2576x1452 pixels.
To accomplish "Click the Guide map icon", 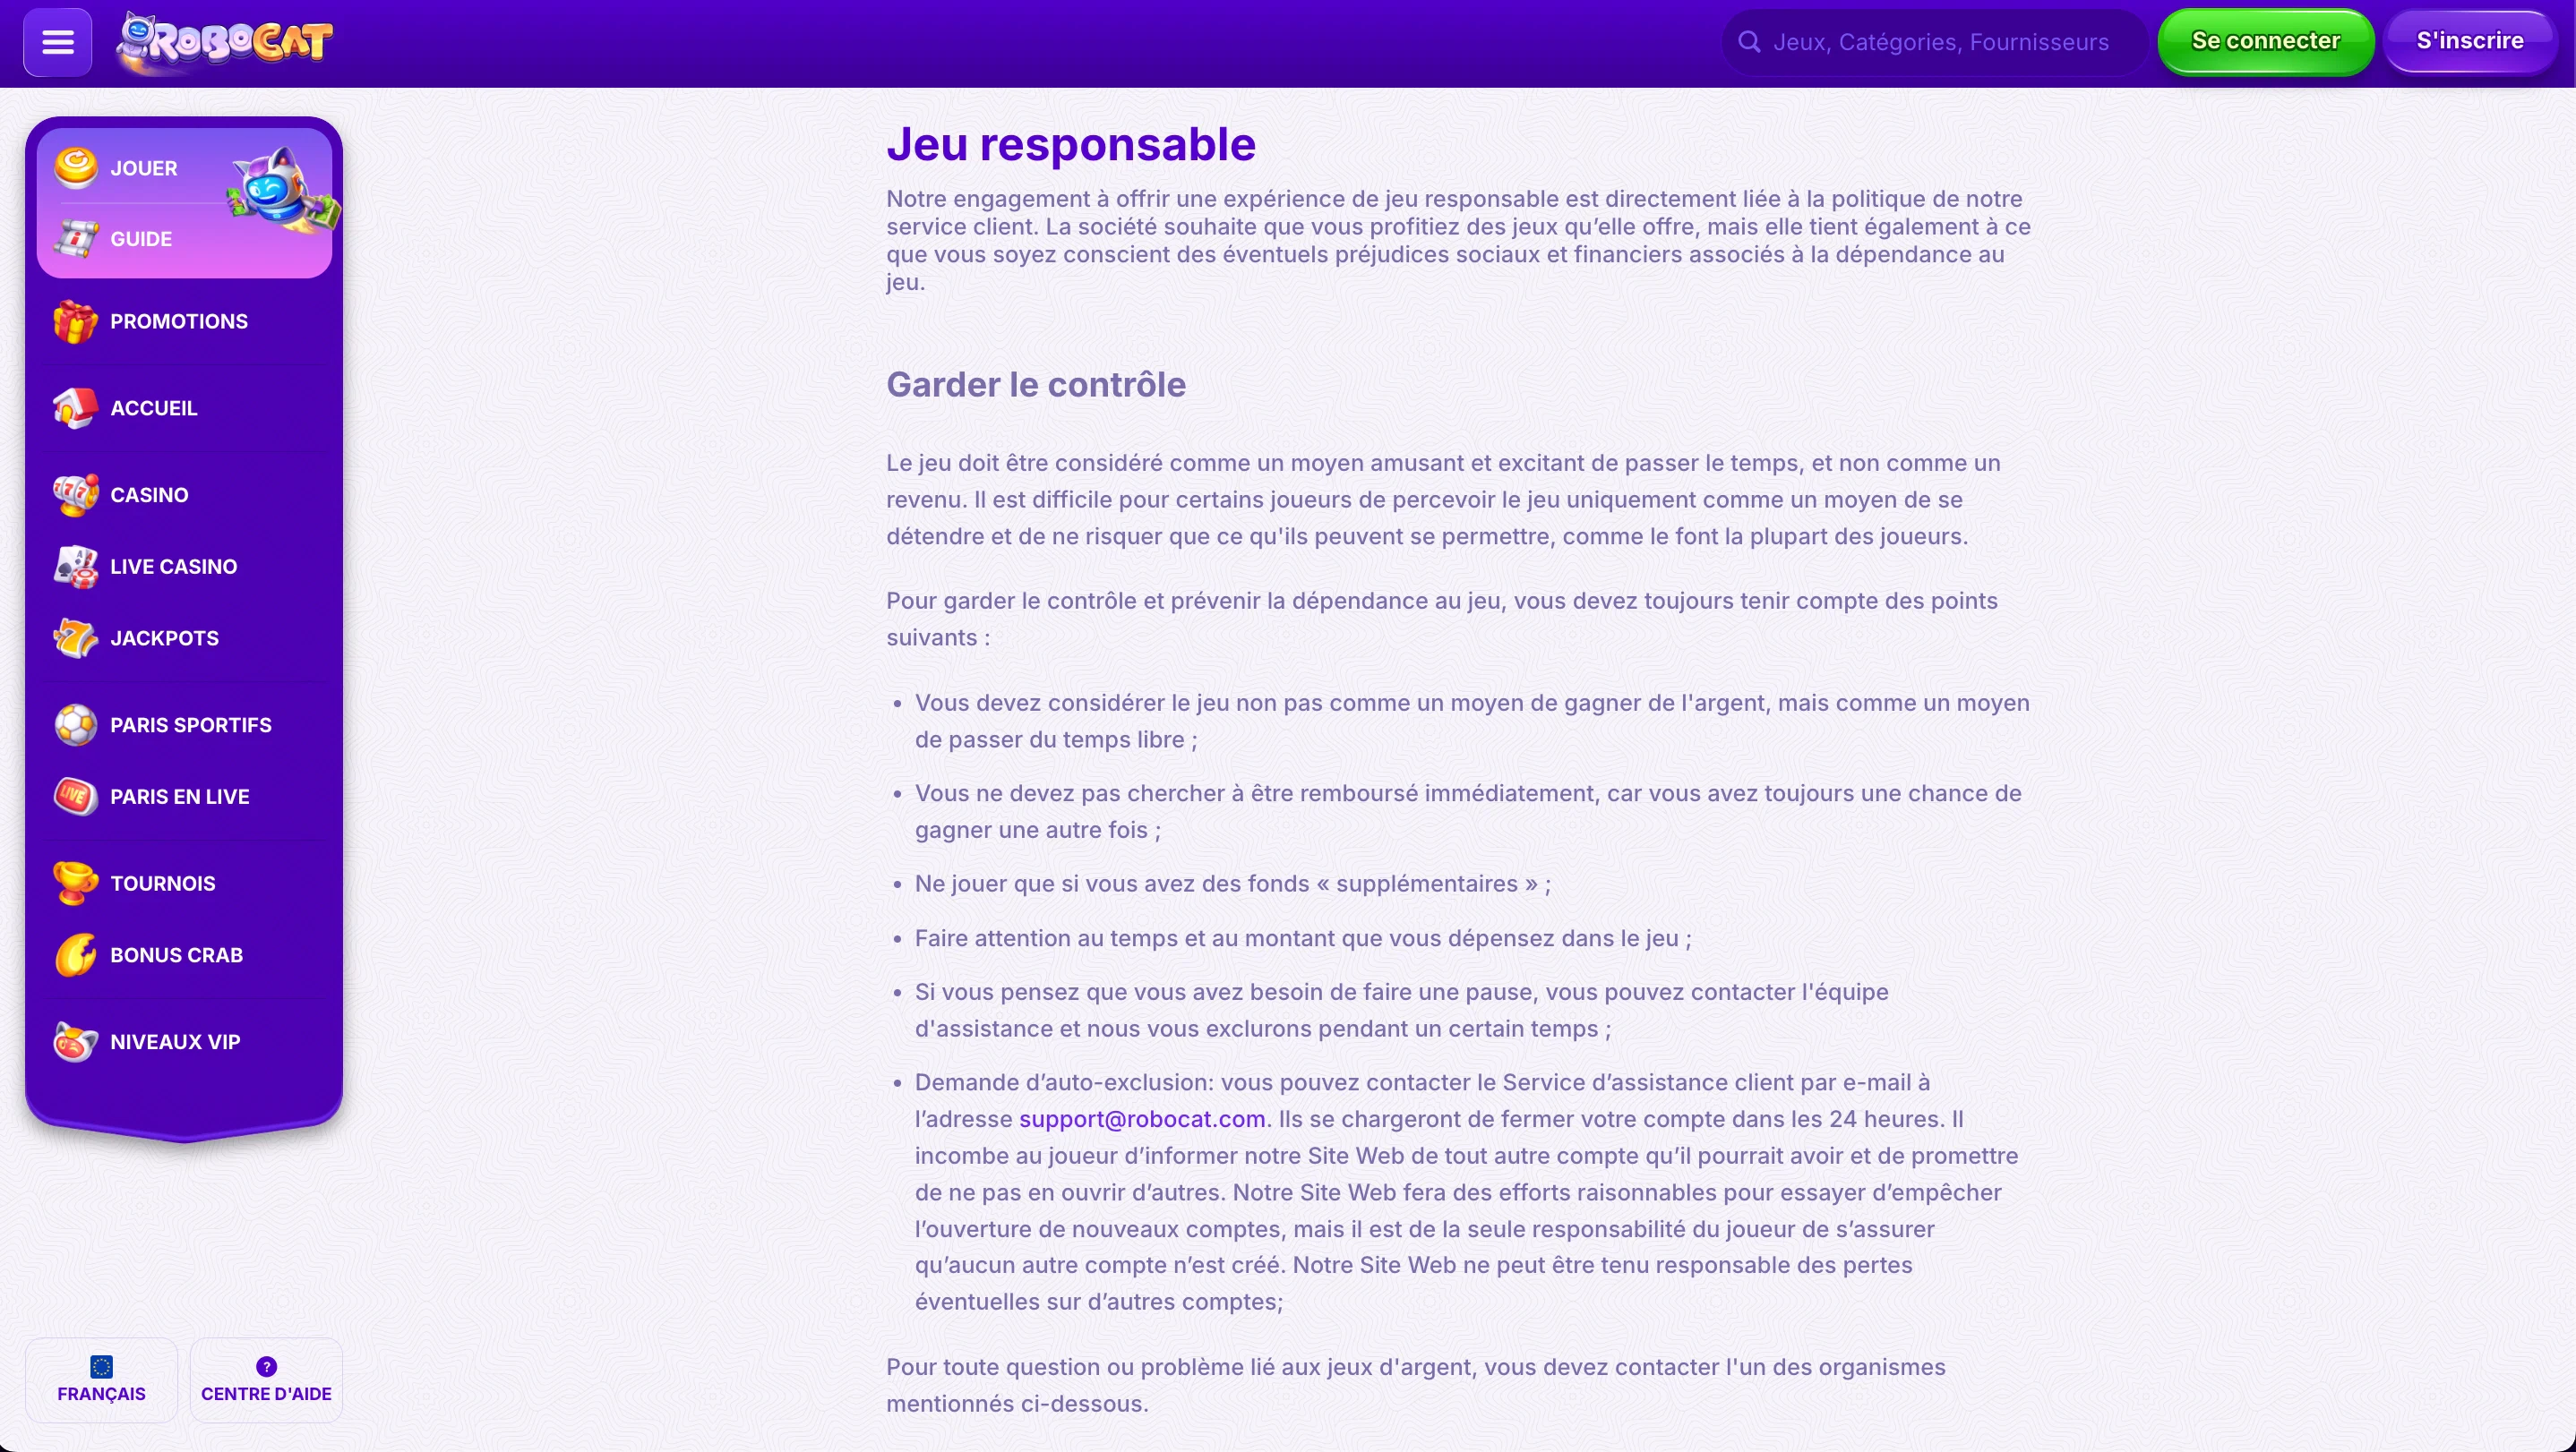I will 76,239.
